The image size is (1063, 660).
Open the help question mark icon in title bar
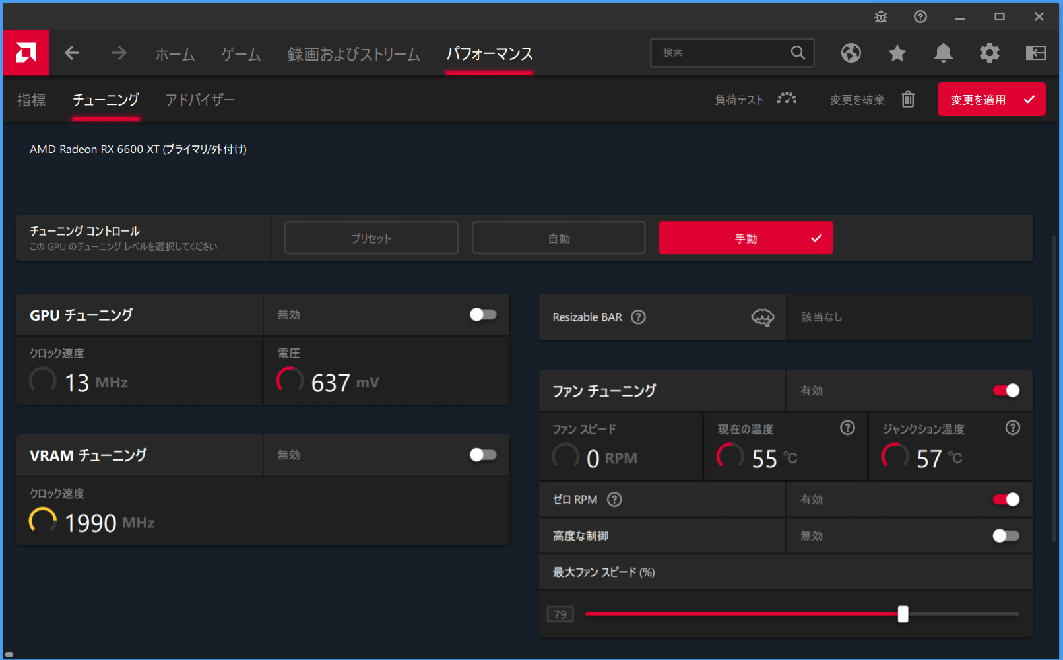920,16
